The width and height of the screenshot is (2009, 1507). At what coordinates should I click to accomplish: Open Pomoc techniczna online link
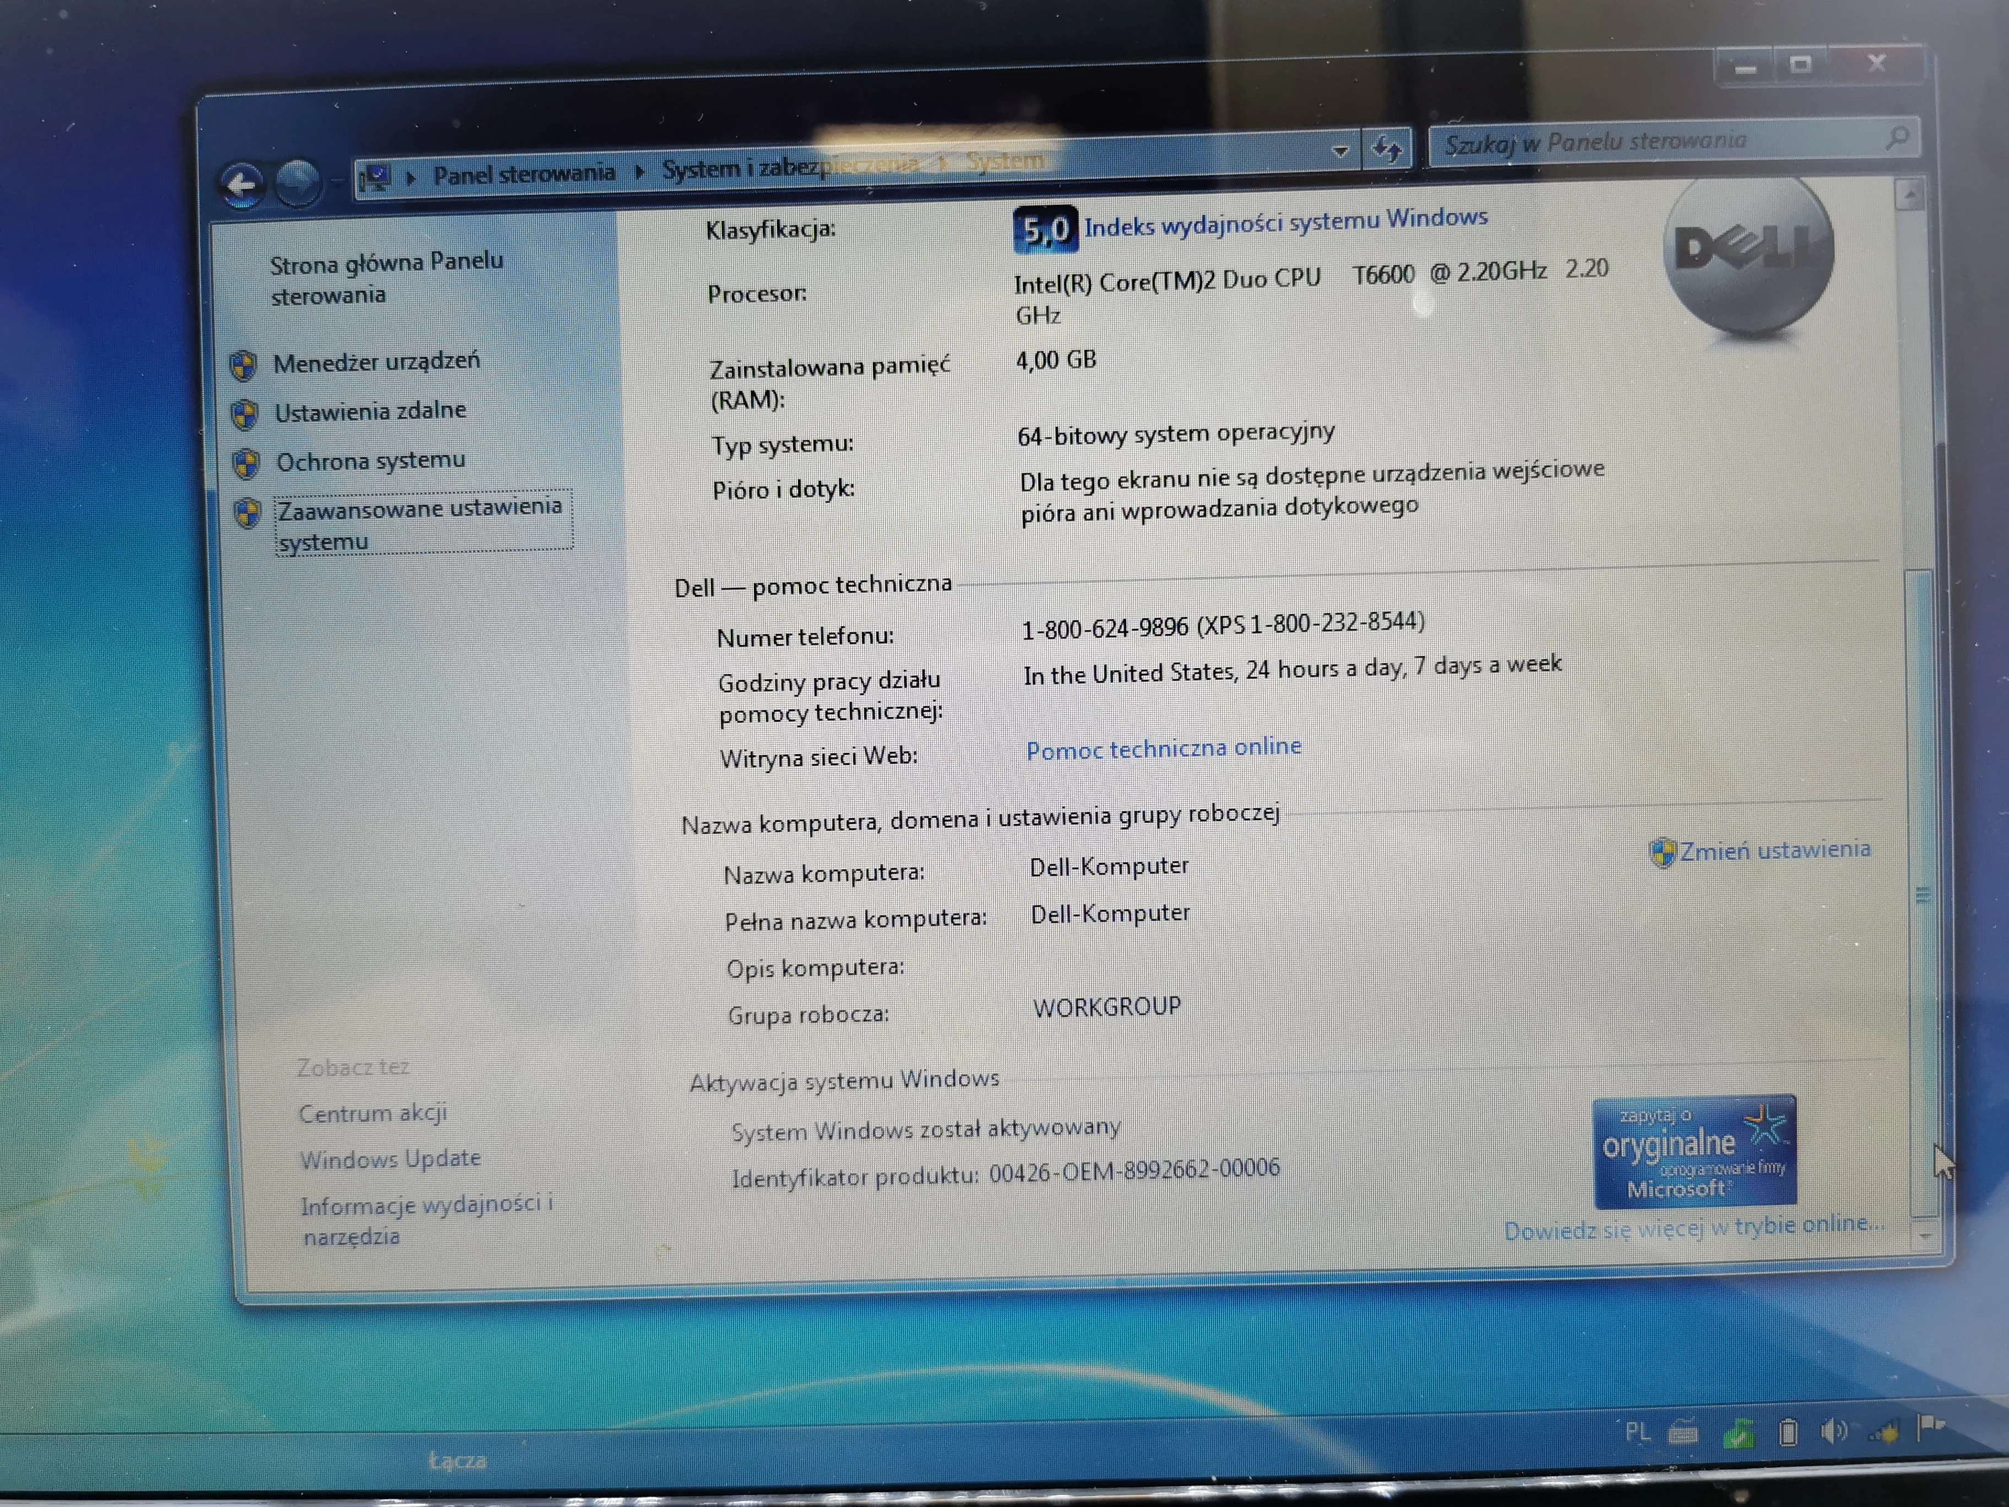pos(1164,747)
